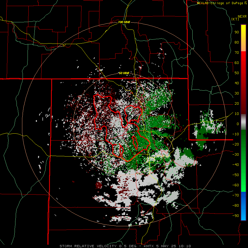Click the positive "80" scale value

pos(237,42)
